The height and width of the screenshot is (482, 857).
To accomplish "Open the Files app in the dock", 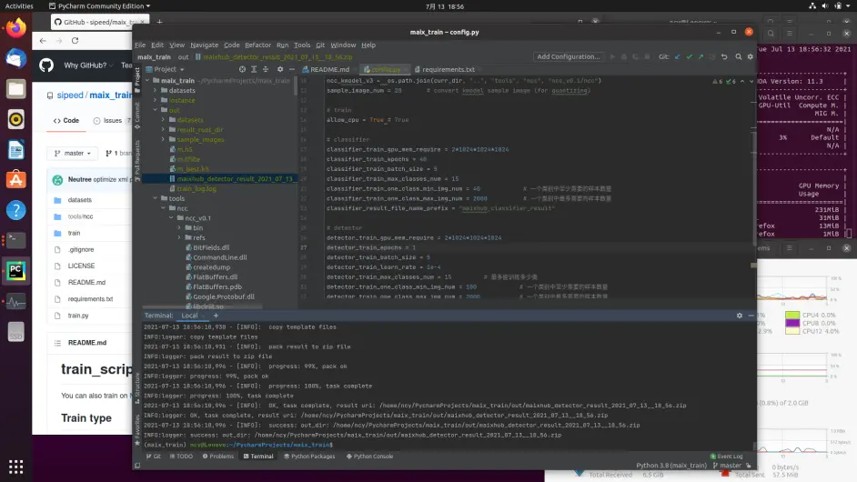I will click(x=15, y=89).
